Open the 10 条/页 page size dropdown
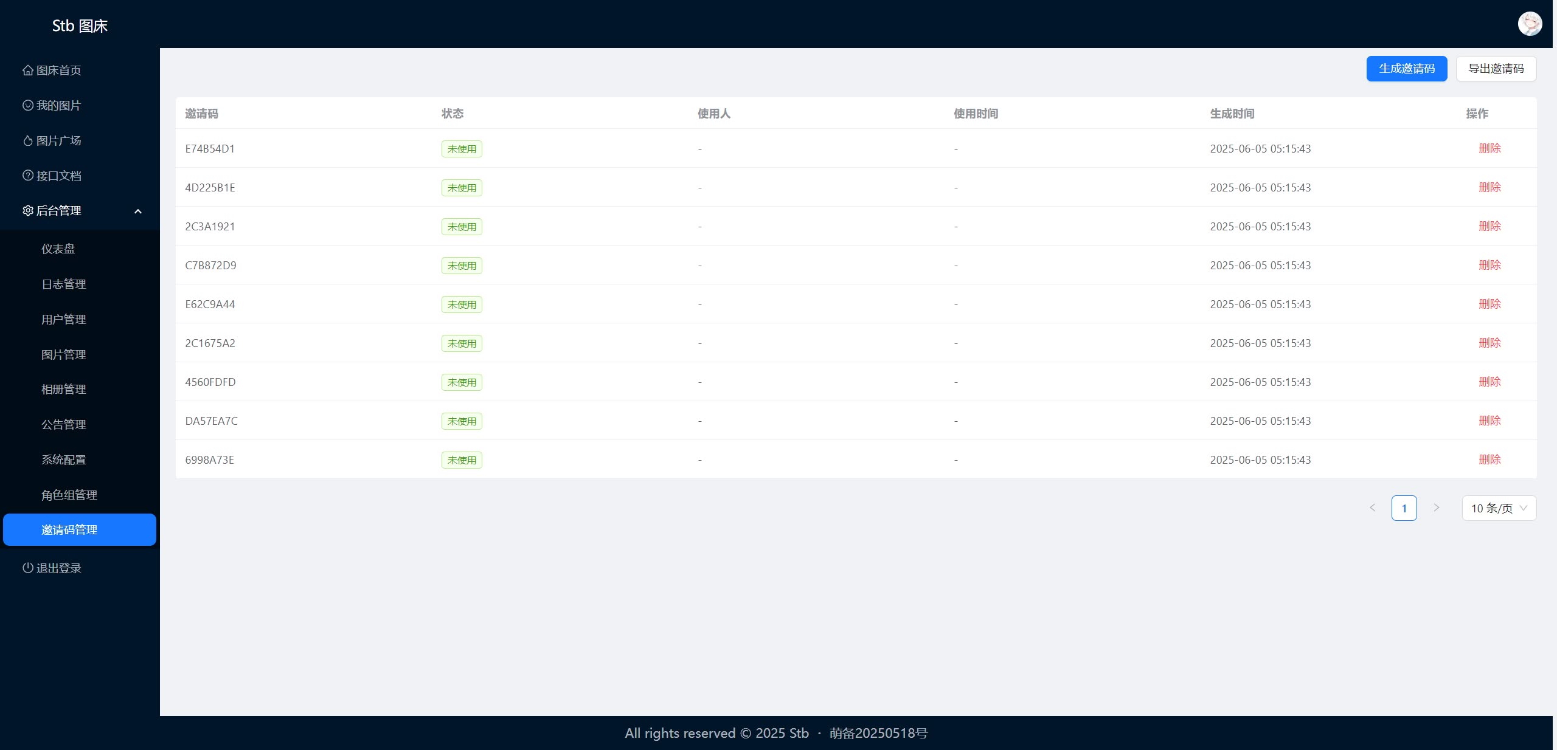Screen dimensions: 1557x750 [x=1498, y=508]
